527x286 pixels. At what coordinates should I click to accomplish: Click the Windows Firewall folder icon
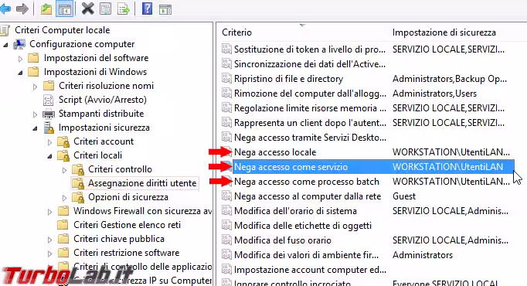pos(63,211)
